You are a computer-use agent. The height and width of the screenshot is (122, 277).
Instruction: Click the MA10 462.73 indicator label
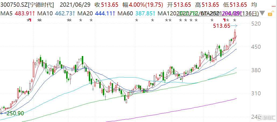coord(57,13)
